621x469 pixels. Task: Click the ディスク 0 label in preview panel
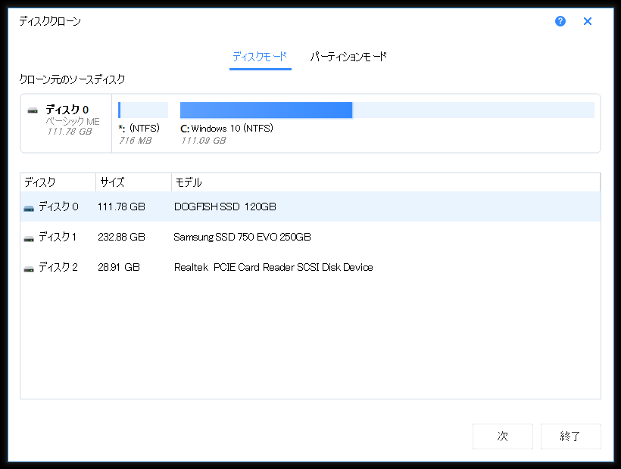pyautogui.click(x=67, y=110)
